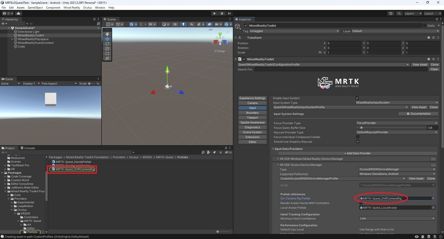Open the Diagnostics settings tab
This screenshot has width=444, height=239.
click(x=252, y=127)
